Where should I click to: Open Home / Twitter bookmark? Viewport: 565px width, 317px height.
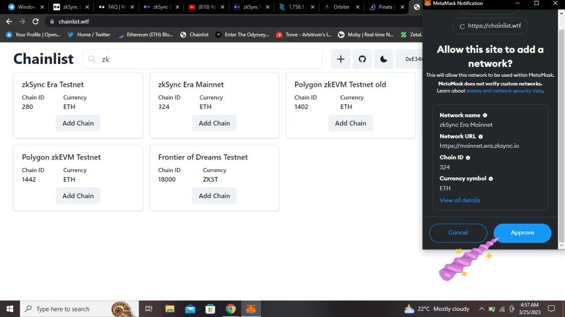pyautogui.click(x=89, y=34)
